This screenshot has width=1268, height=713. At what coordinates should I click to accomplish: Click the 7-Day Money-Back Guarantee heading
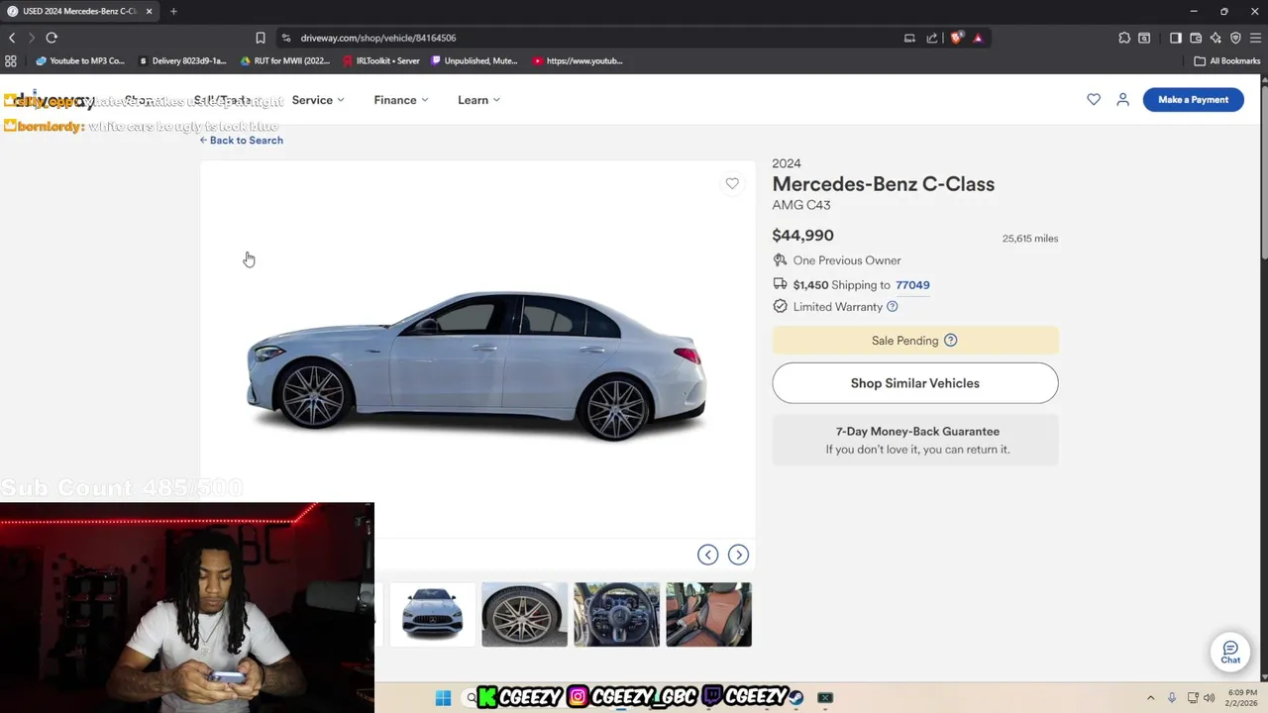coord(917,432)
